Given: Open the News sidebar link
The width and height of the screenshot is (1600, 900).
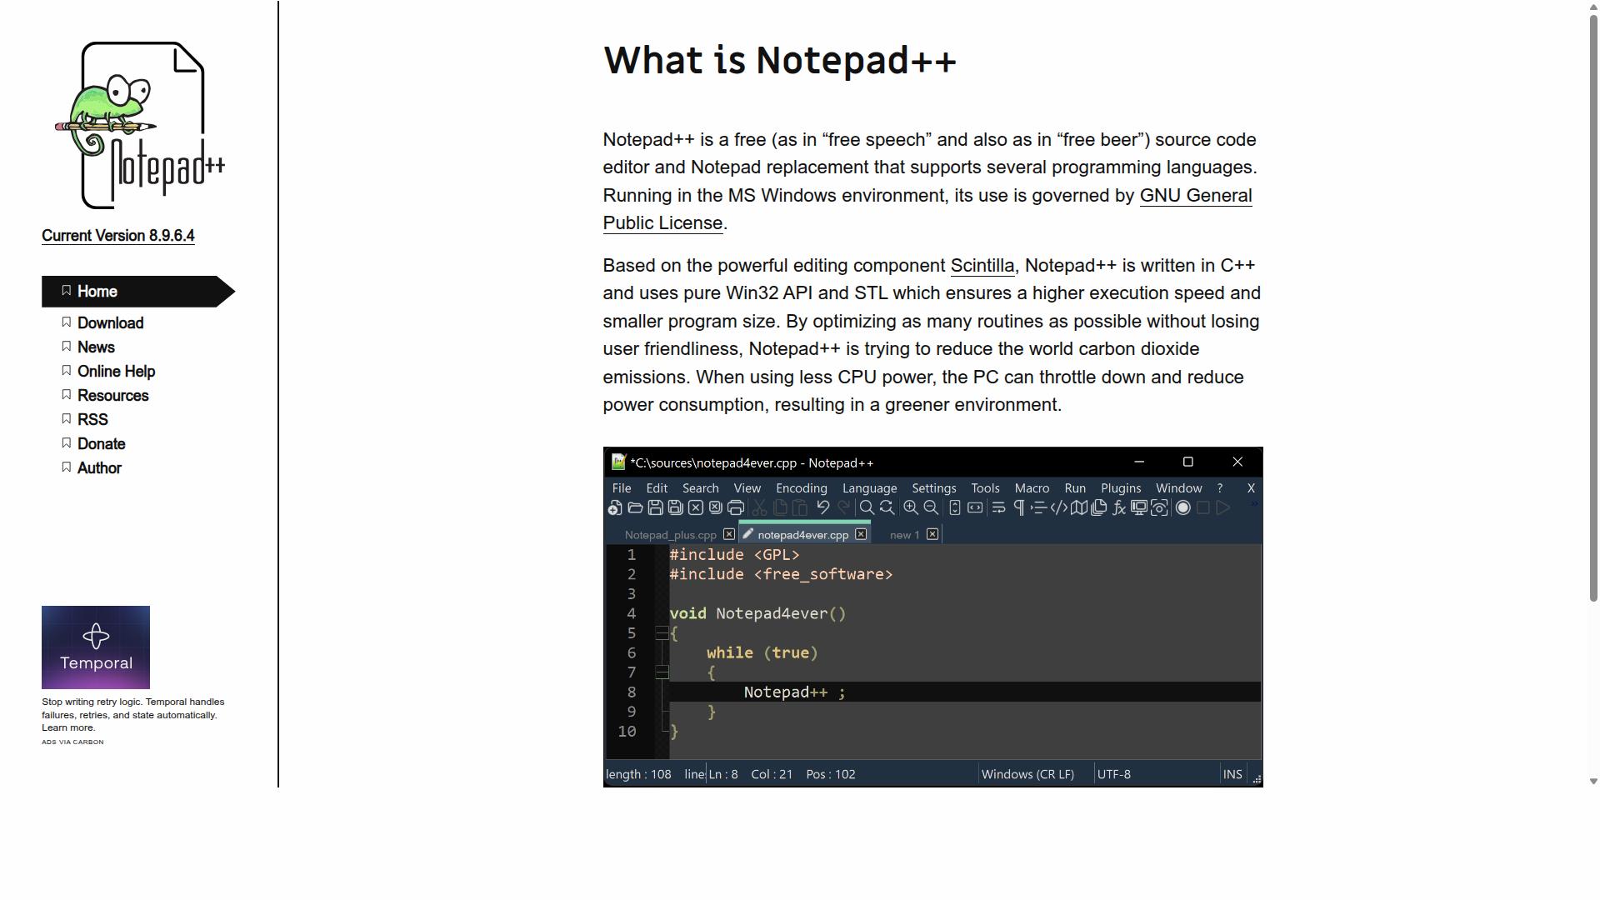Looking at the screenshot, I should coord(96,347).
